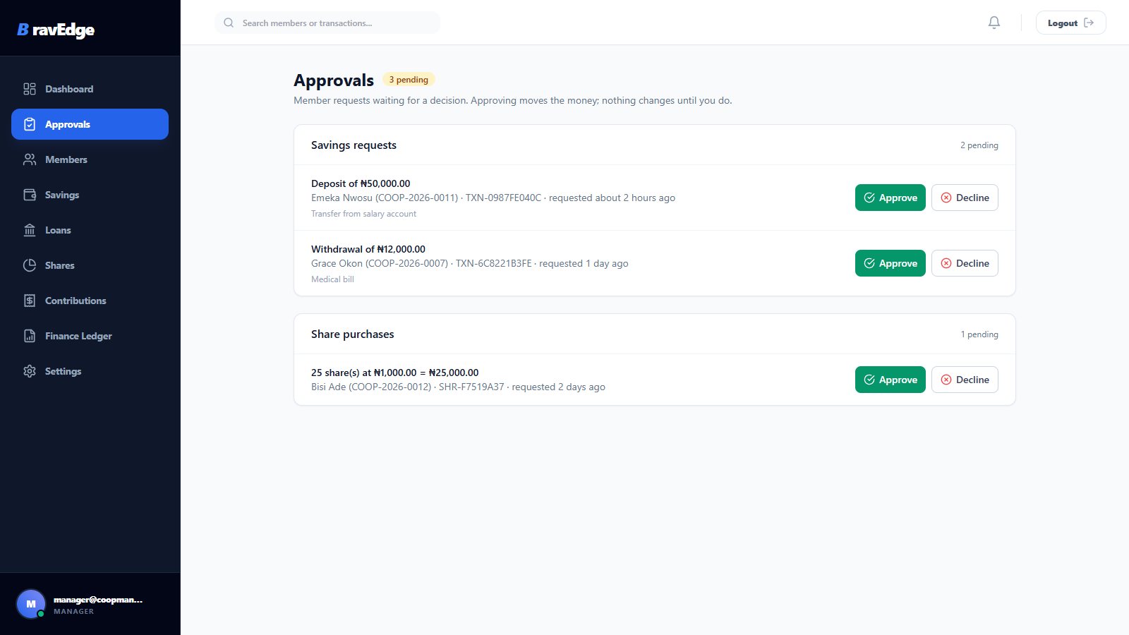Viewport: 1129px width, 635px height.
Task: Click the Savings requests heading
Action: pos(354,145)
